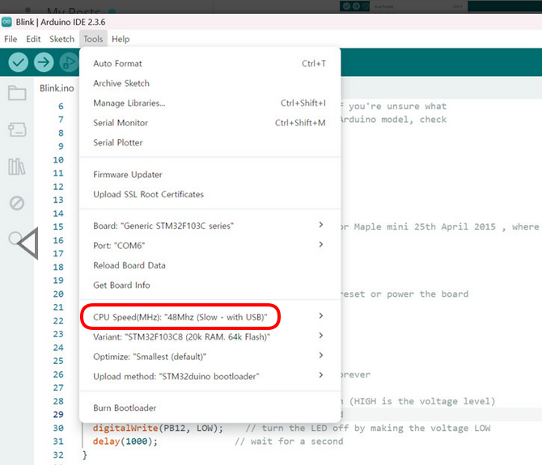This screenshot has height=465, width=542.
Task: Click the Verify checkmark button
Action: [18, 62]
